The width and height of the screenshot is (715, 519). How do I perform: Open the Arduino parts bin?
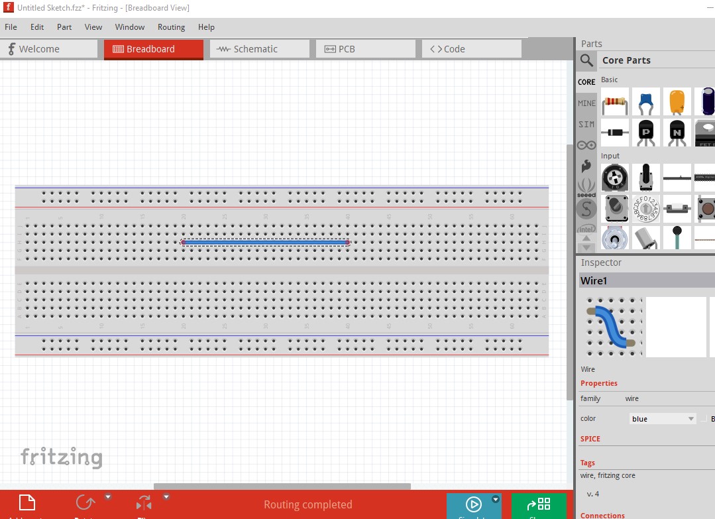[586, 145]
